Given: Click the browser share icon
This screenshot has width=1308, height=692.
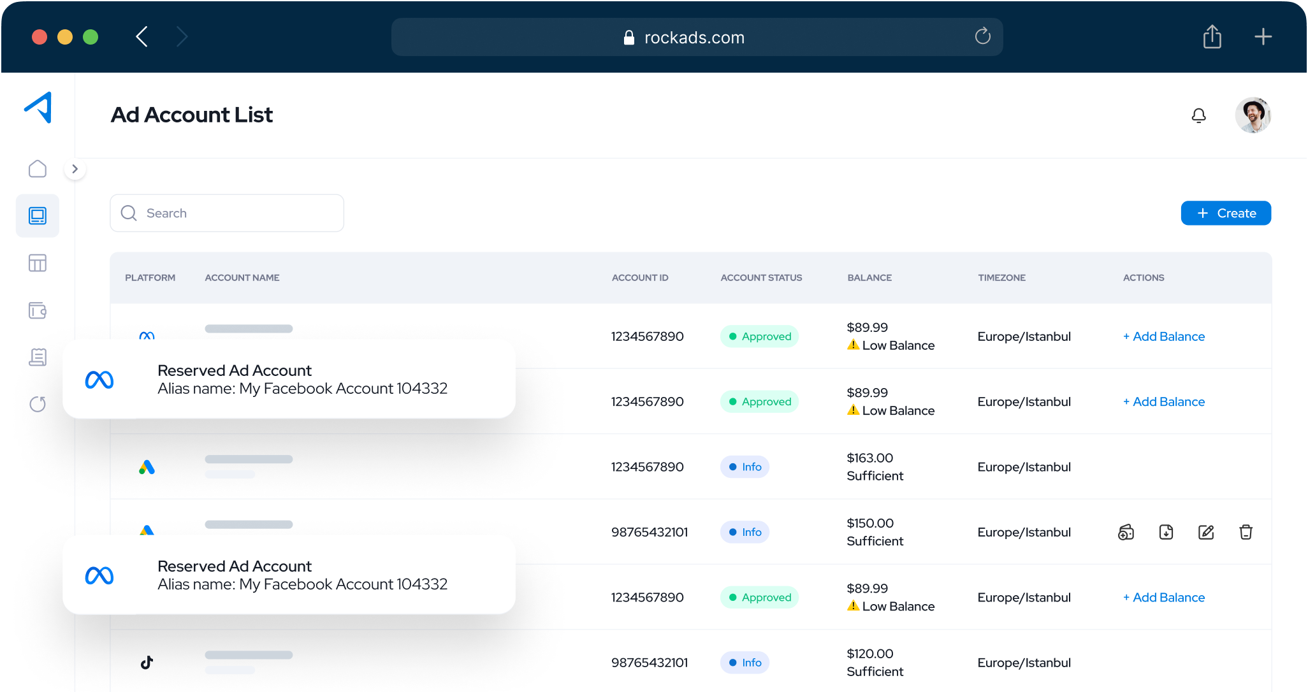Looking at the screenshot, I should pyautogui.click(x=1212, y=37).
